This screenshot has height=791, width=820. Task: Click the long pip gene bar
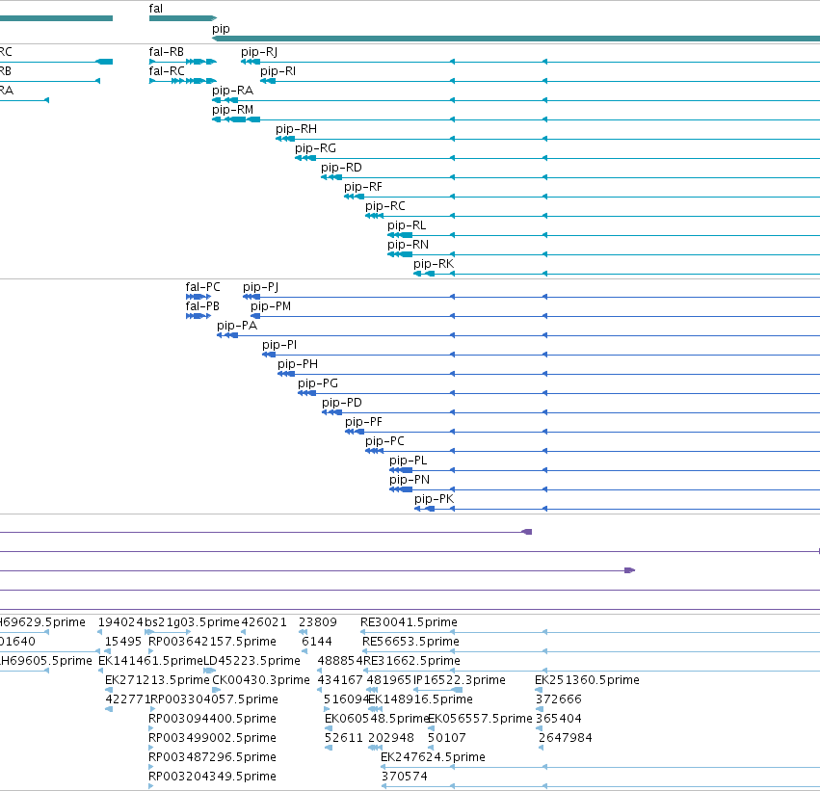(516, 39)
